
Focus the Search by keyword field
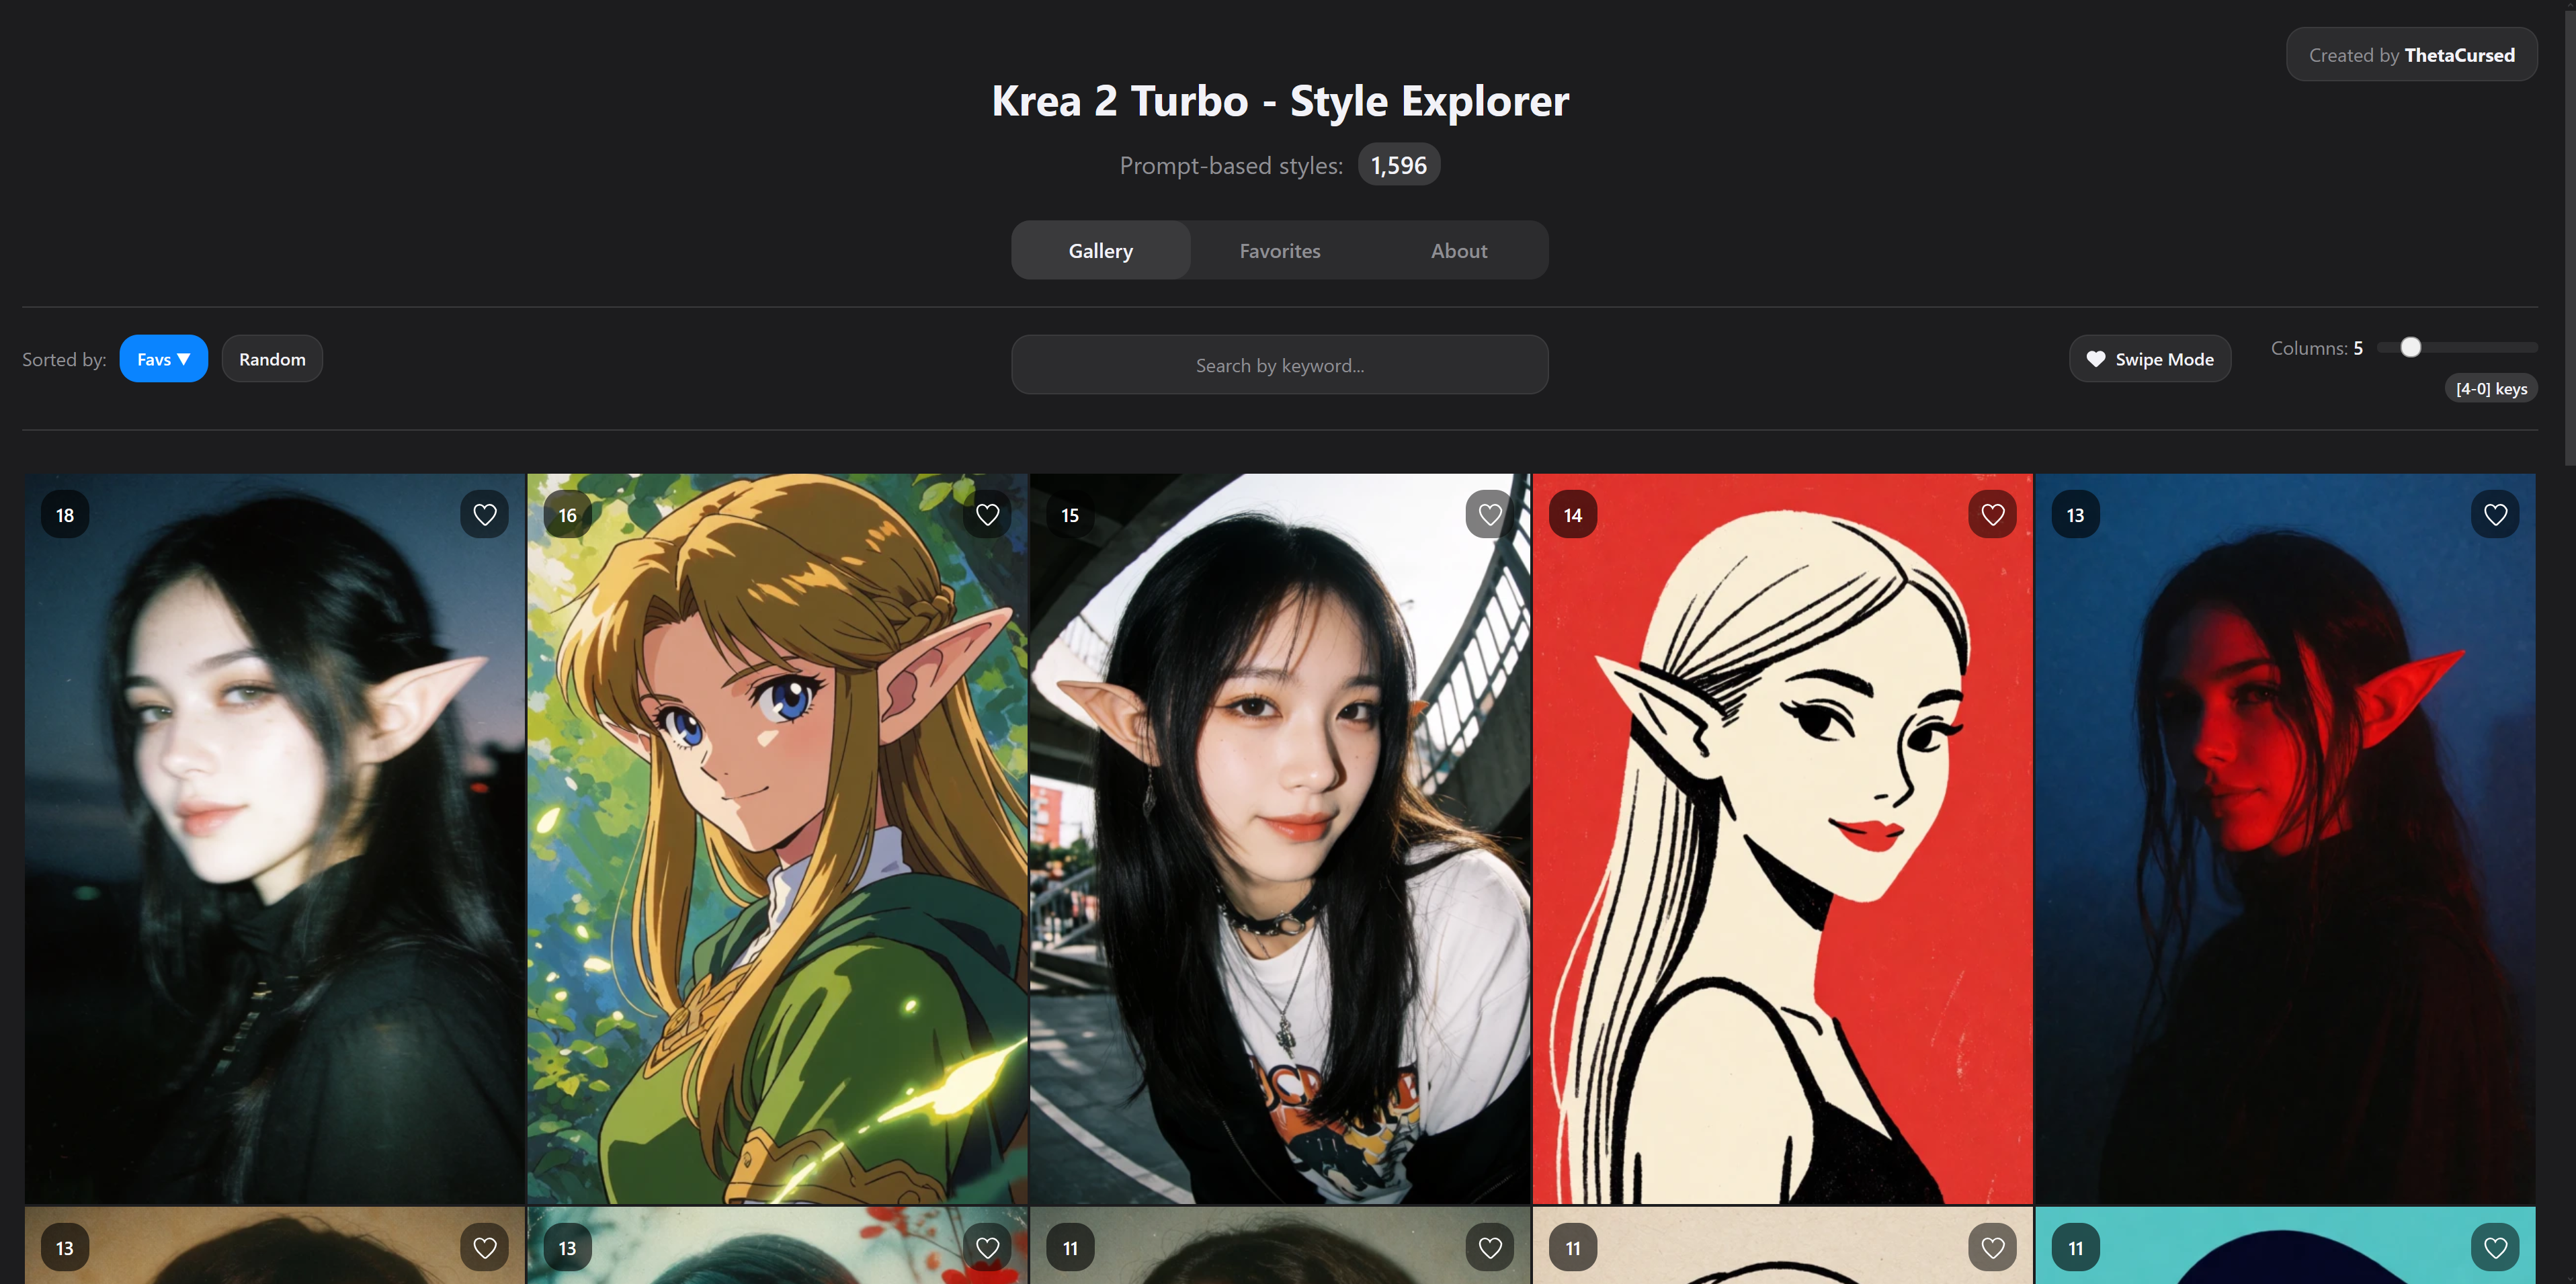click(x=1280, y=365)
